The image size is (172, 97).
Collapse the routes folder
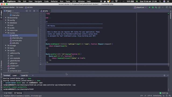[6, 33]
